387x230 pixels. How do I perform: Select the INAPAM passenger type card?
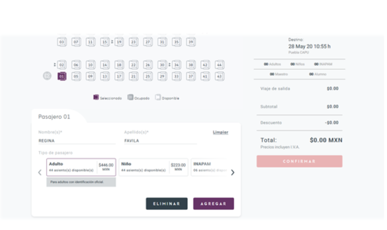click(x=209, y=167)
